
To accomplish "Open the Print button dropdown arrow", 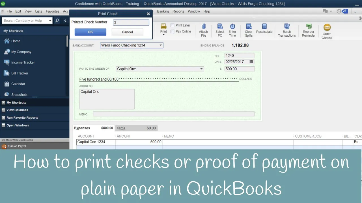I will coord(163,35).
